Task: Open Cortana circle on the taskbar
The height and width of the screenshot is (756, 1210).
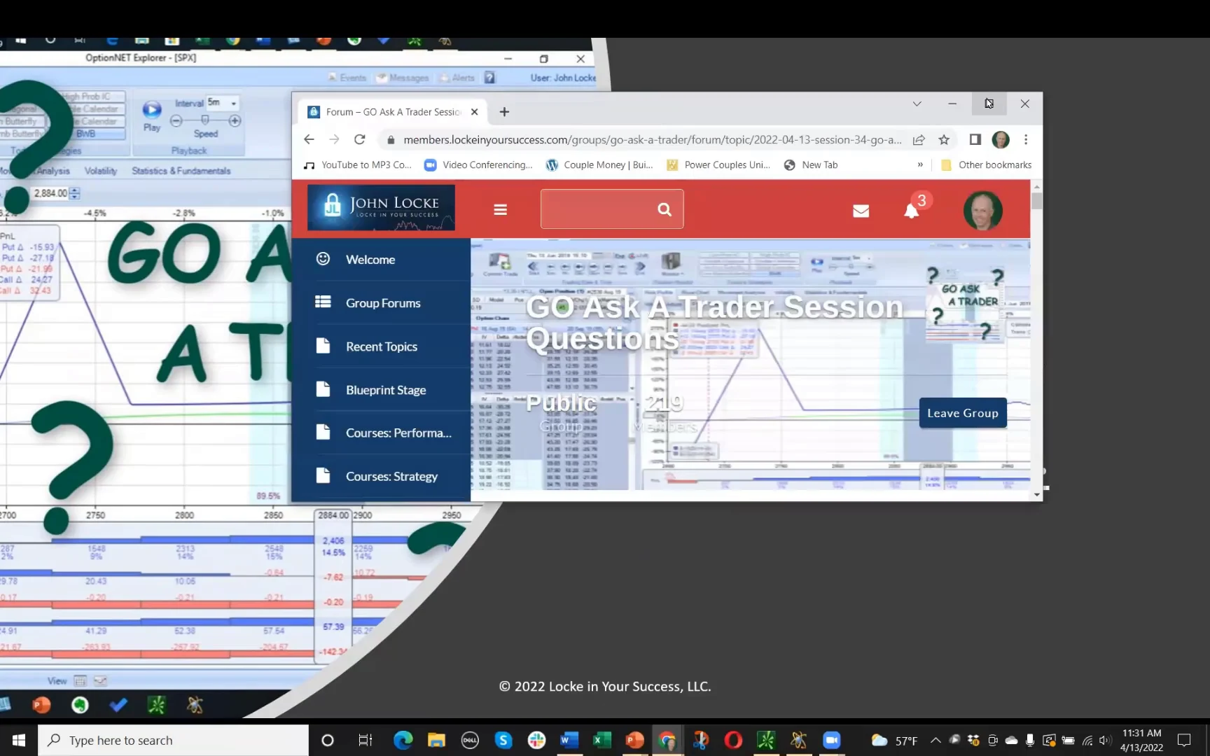Action: (x=327, y=740)
